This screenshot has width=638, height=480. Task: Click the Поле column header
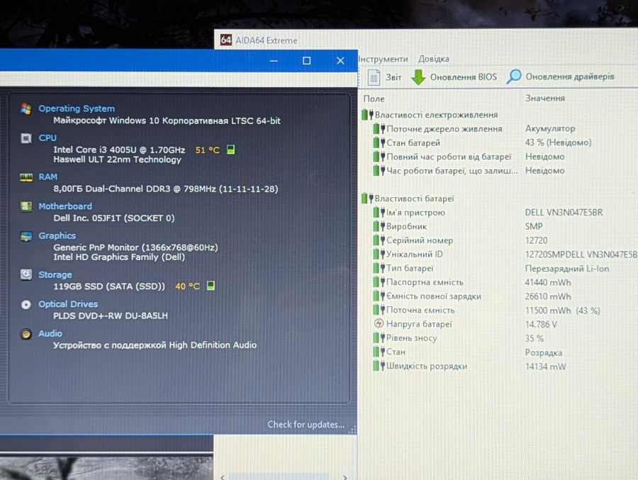374,99
